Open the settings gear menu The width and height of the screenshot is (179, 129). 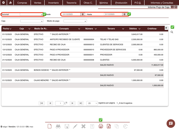click(x=3, y=3)
